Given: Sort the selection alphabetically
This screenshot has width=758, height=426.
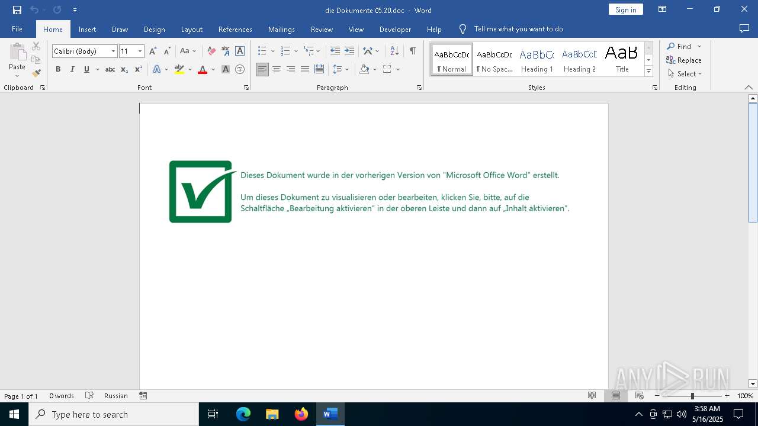Looking at the screenshot, I should point(394,51).
